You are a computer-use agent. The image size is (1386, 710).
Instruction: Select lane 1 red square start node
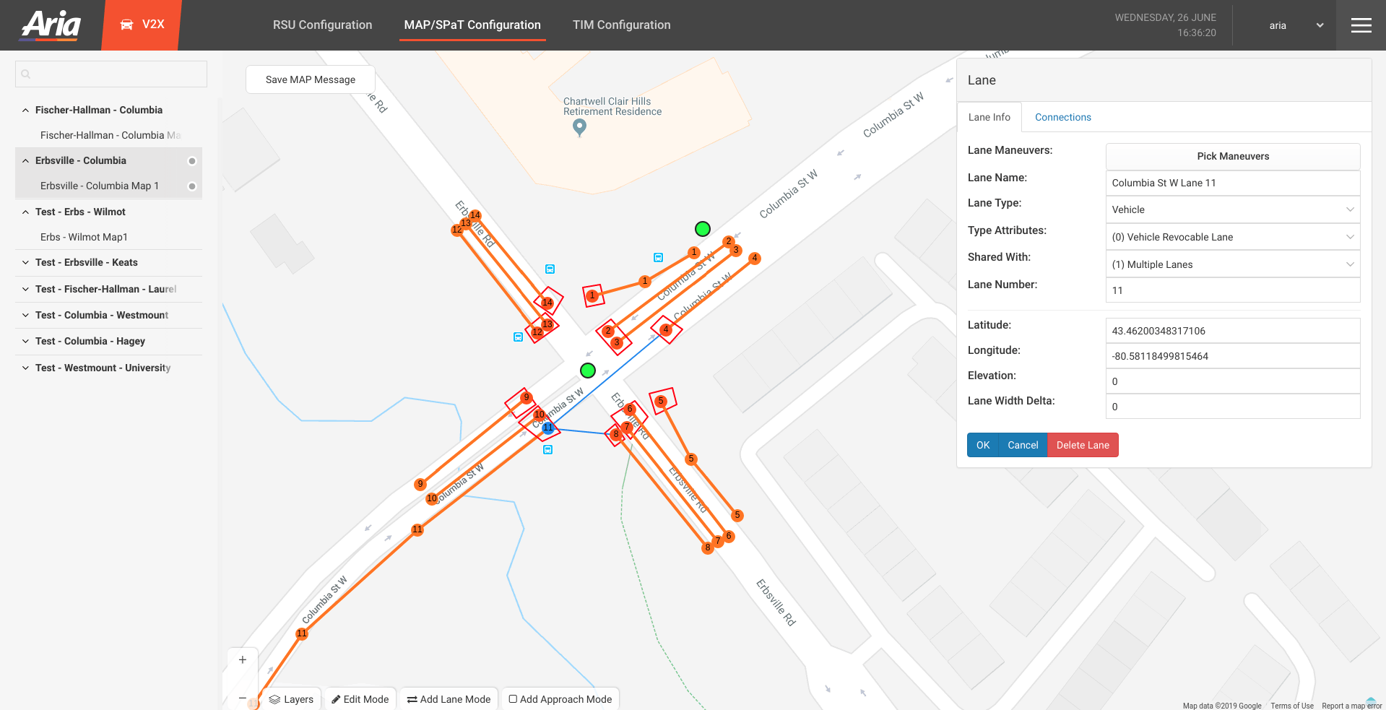click(592, 295)
